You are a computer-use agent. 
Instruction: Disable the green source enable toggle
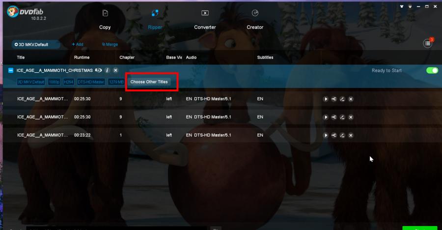coord(432,70)
